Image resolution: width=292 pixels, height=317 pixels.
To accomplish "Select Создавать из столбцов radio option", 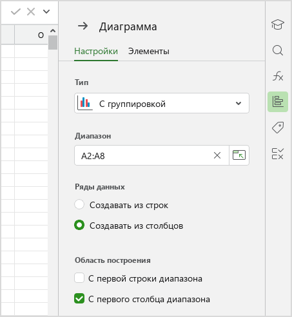I will [79, 225].
